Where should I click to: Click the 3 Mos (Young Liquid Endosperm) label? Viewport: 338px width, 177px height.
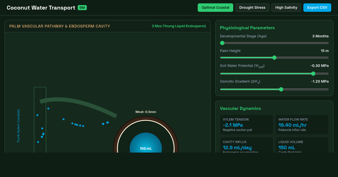(x=179, y=26)
